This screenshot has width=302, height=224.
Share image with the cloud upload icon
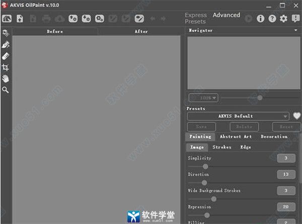coord(60,19)
